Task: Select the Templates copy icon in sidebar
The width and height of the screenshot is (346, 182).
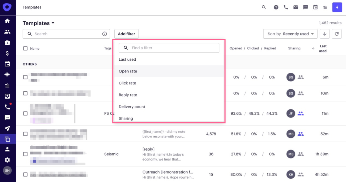Action: tap(7, 140)
